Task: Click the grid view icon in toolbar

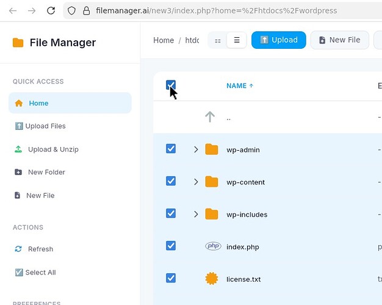Action: [x=218, y=40]
